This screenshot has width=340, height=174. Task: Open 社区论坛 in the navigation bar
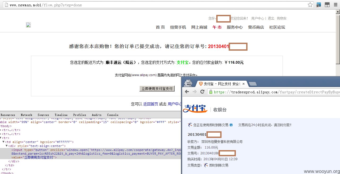point(277,27)
